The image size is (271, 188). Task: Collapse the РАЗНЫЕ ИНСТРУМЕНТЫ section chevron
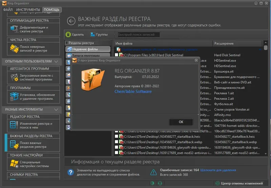[x=56, y=109]
